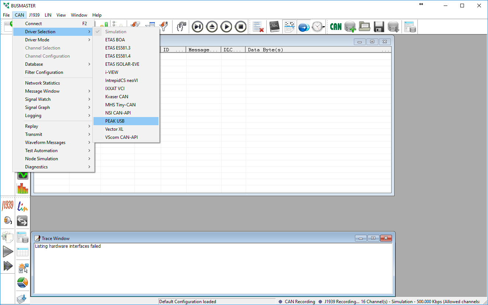Choose ETAS ES581.4 driver
Screen dimensions: 488x305
(126, 56)
